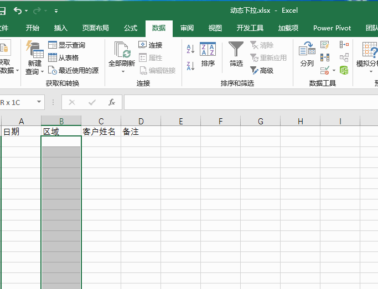Click the Remove Duplicates icon
Image resolution: width=378 pixels, height=289 pixels.
click(x=325, y=58)
